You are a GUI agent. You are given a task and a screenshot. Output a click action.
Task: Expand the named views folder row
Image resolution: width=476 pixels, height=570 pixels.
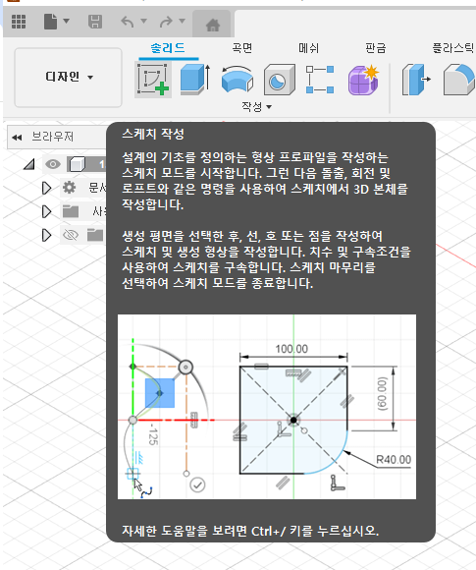pyautogui.click(x=46, y=211)
